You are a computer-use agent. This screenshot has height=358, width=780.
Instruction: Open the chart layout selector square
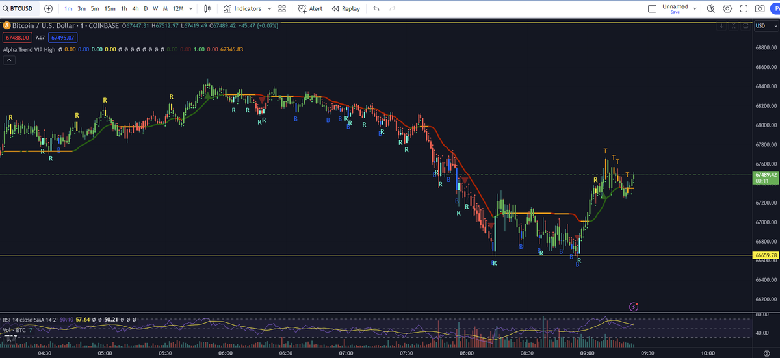[x=653, y=9]
